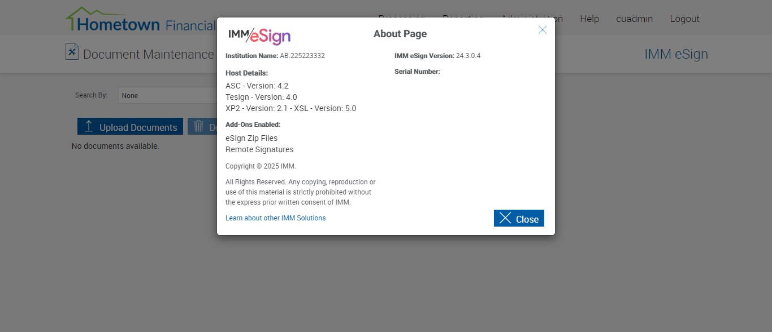This screenshot has width=772, height=332.
Task: Select the ASC - Version: 4.2 line
Action: [257, 86]
